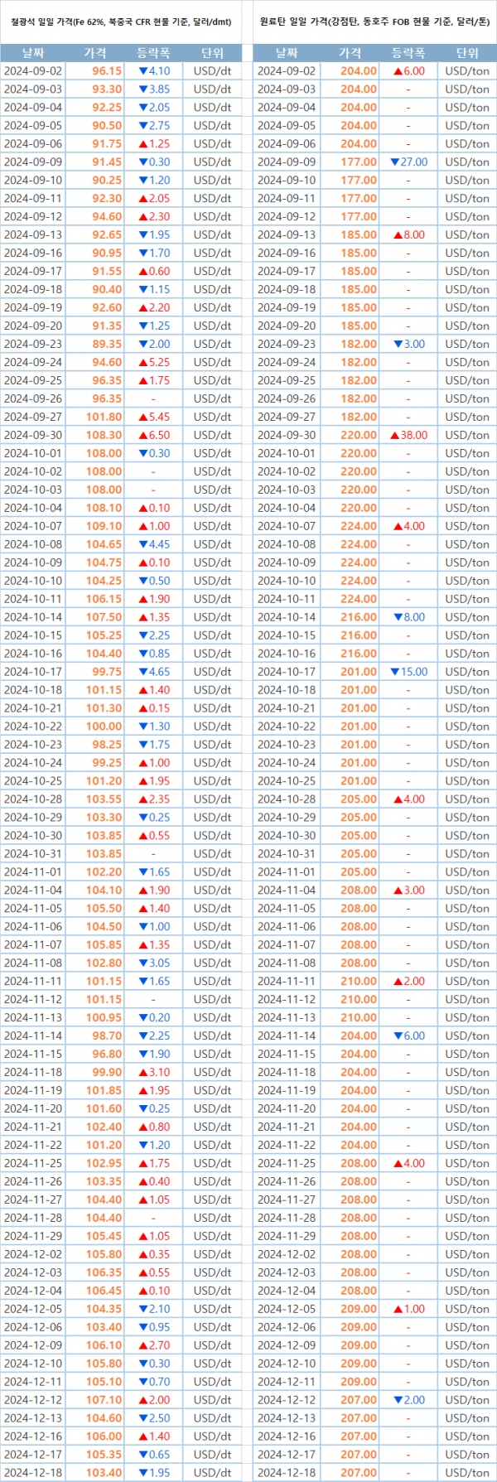
Task: Click the coking coal ▼27.00 change cell
Action: point(408,162)
